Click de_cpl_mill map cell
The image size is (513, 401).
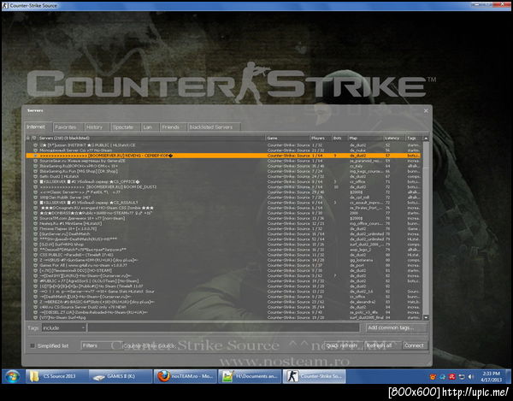point(359,198)
